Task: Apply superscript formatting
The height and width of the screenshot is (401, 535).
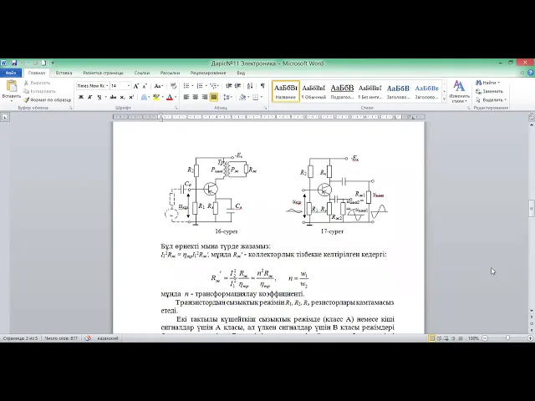Action: tap(131, 97)
